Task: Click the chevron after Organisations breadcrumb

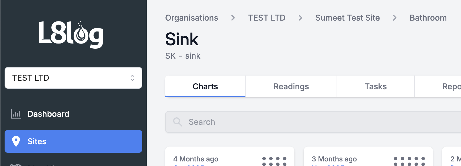Action: coord(233,18)
